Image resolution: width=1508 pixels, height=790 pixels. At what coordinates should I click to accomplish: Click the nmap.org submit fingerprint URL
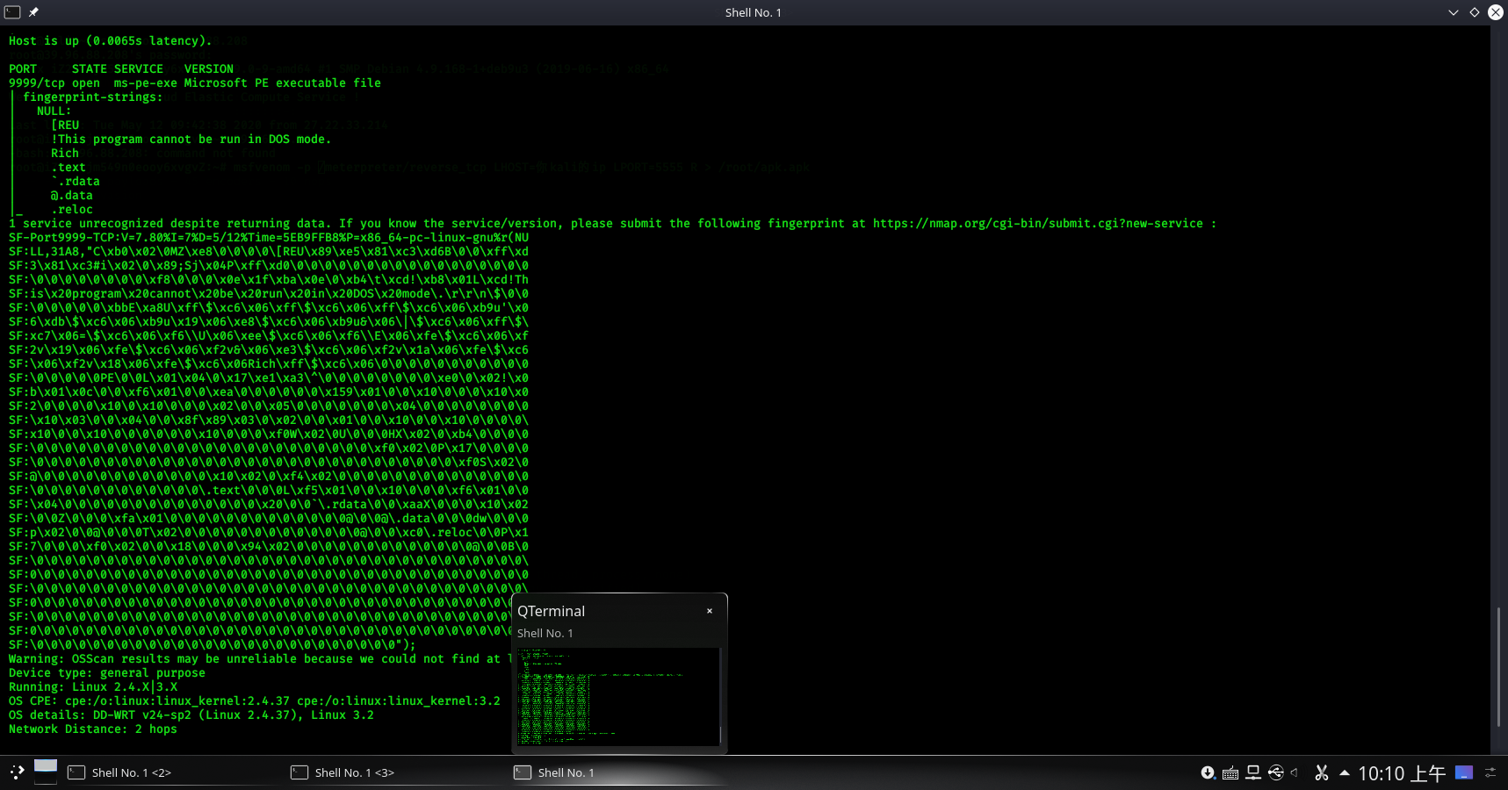tap(1038, 224)
